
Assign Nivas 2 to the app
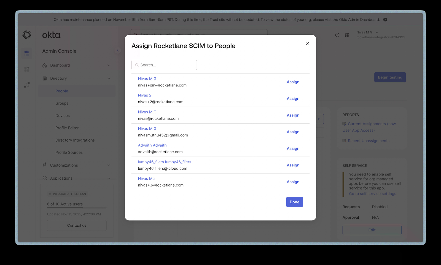click(293, 99)
